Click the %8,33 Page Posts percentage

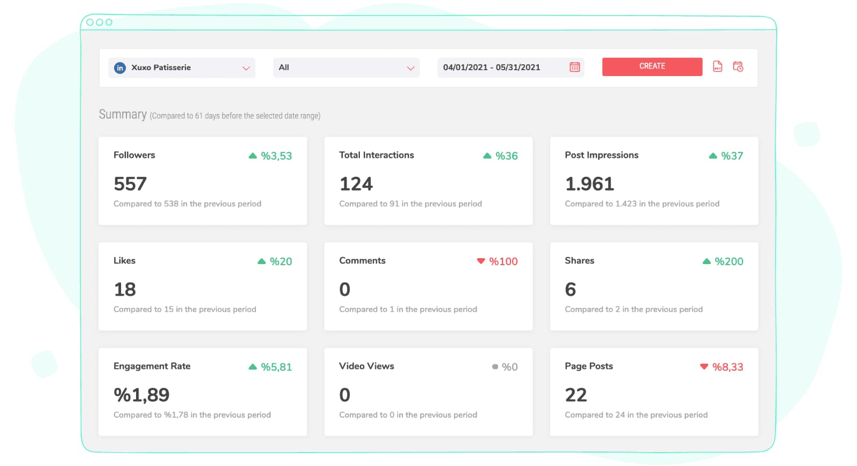[x=728, y=367]
